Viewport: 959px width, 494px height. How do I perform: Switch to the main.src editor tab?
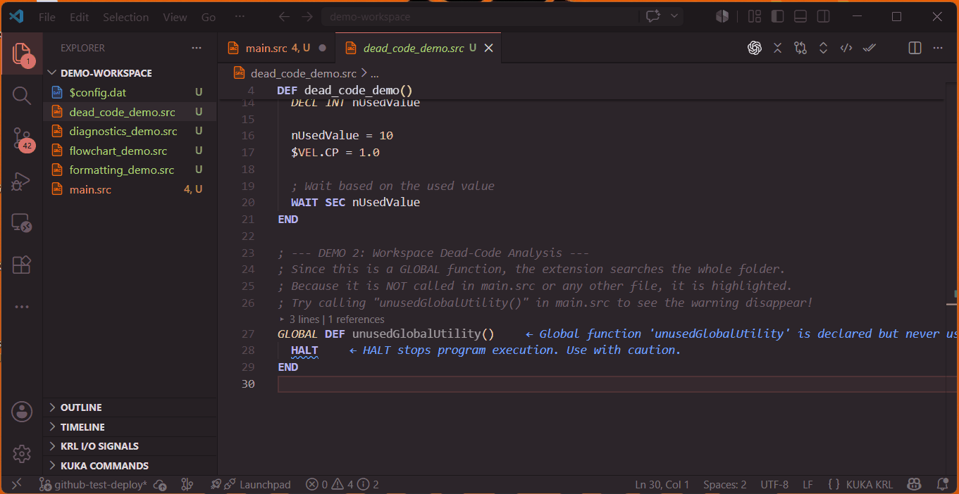(x=276, y=48)
